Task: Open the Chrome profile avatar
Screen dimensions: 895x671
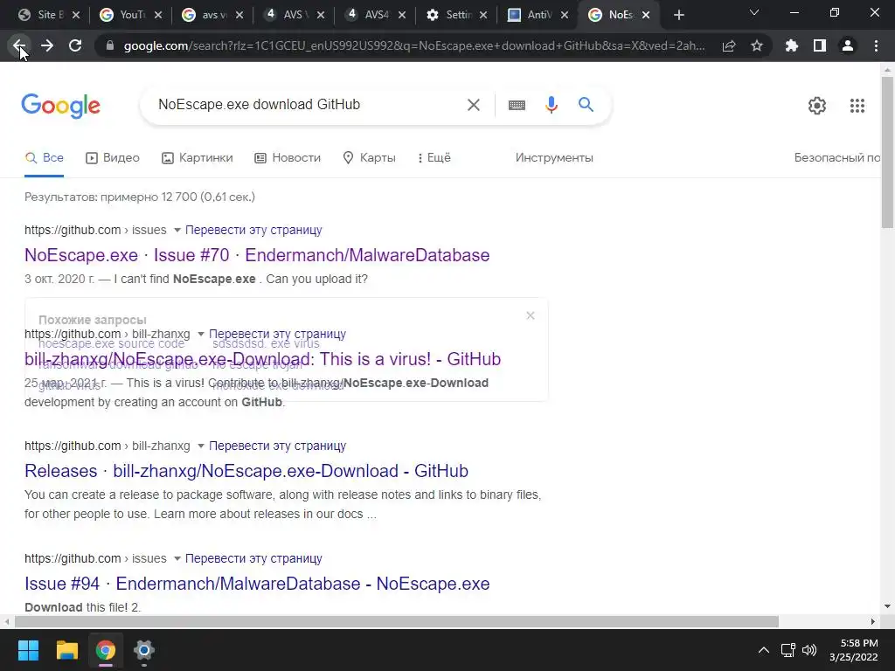Action: [848, 45]
